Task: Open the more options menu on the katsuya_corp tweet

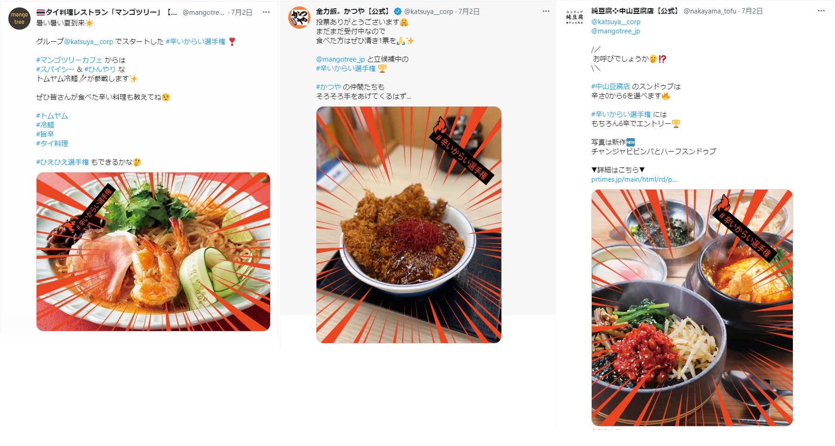Action: coord(546,11)
